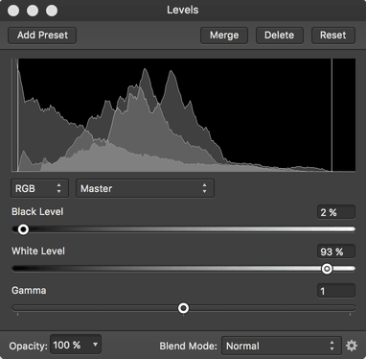Click the Black Level label

point(37,211)
